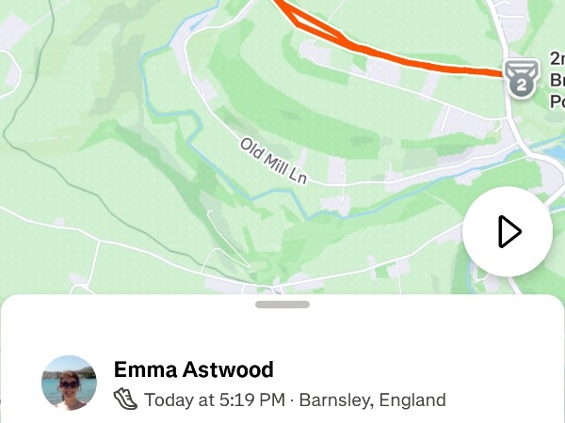This screenshot has height=423, width=565.
Task: Click the running shoe activity icon
Action: pyautogui.click(x=125, y=399)
